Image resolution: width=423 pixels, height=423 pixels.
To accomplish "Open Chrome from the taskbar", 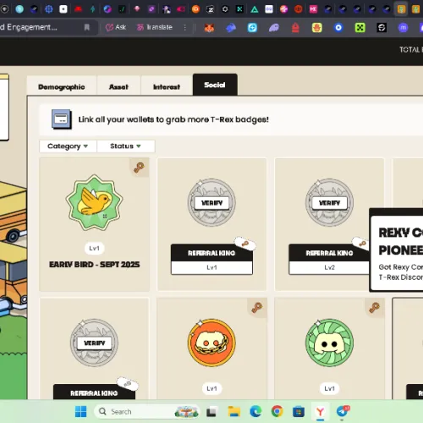I will click(x=277, y=411).
